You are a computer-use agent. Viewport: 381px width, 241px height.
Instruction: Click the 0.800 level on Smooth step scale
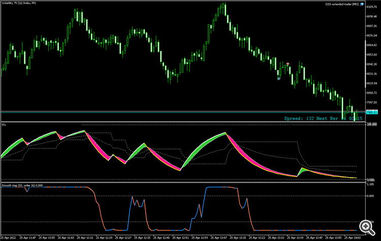click(370, 196)
